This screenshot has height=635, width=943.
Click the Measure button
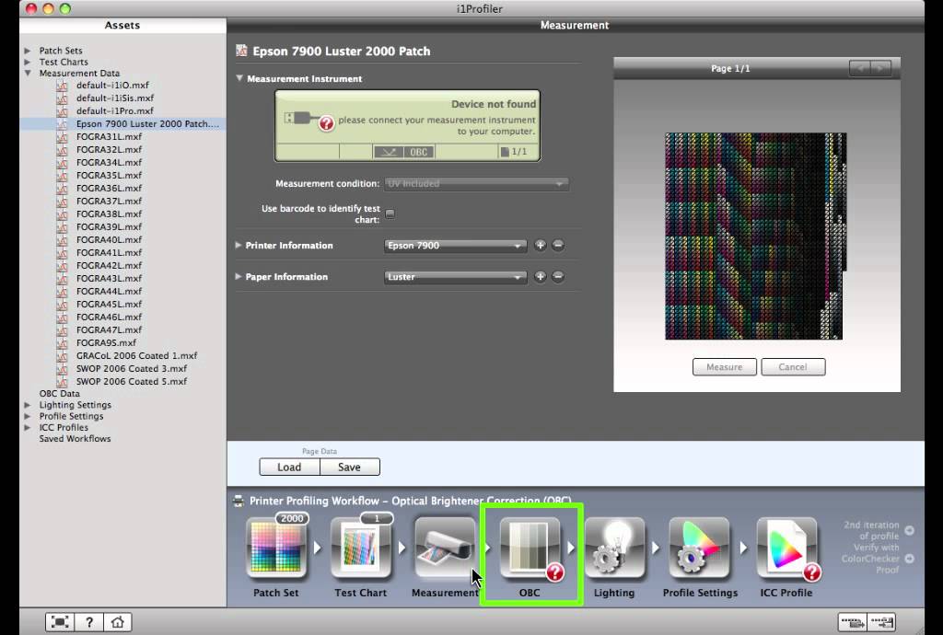click(x=724, y=367)
